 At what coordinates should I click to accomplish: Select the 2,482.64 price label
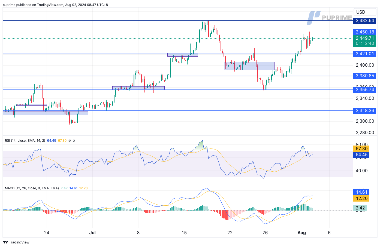(x=364, y=21)
